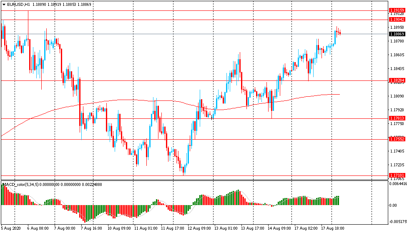Click the 5 Aug 2020 date label
This screenshot has width=407, height=233.
coord(11,228)
